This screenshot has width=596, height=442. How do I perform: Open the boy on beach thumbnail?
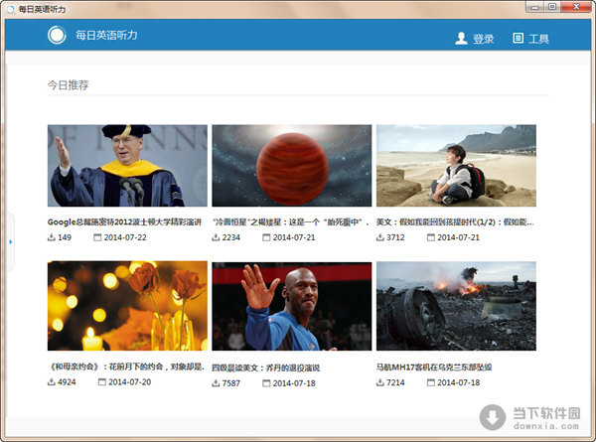pos(456,166)
